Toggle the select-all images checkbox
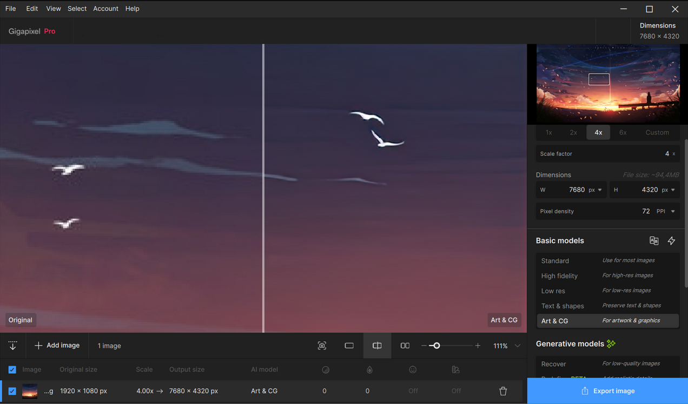Viewport: 688px width, 404px height. coord(12,369)
